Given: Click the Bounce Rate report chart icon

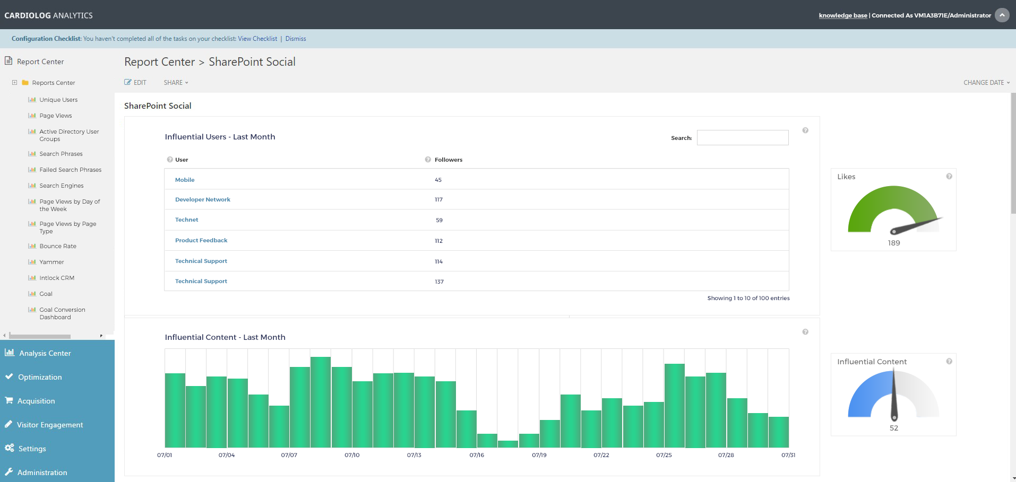Looking at the screenshot, I should (32, 246).
